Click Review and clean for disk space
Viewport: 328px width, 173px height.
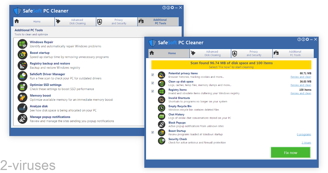[x=301, y=85]
